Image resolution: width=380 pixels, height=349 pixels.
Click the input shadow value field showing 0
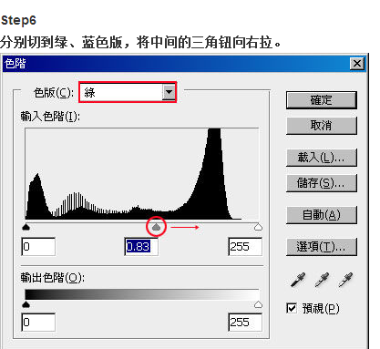[x=38, y=247]
